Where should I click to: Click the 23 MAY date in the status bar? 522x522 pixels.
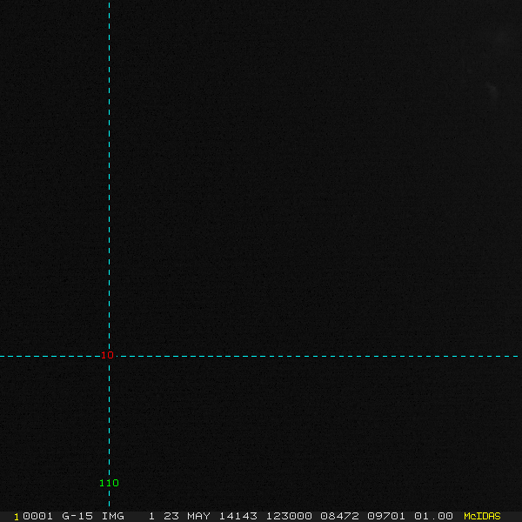(x=189, y=516)
